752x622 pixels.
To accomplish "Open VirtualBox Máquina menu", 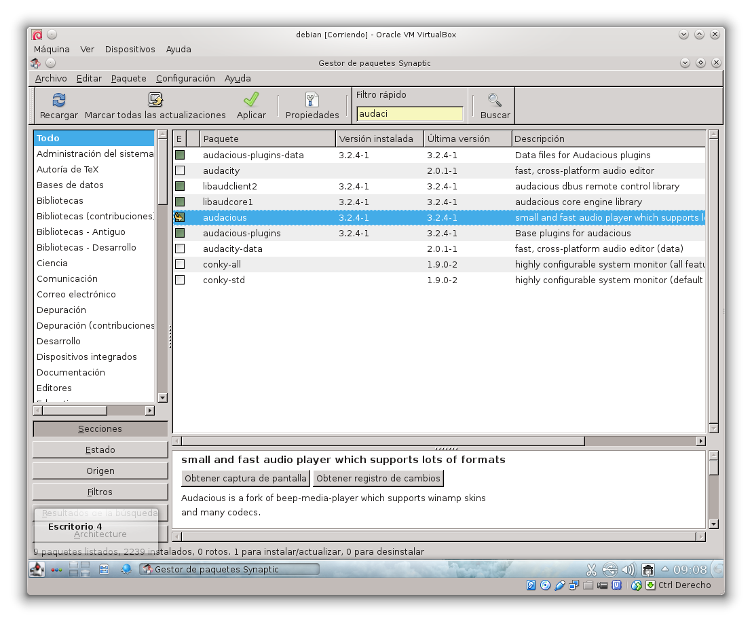I will tap(52, 49).
